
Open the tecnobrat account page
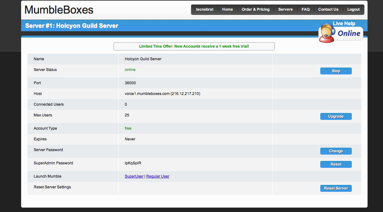(205, 9)
